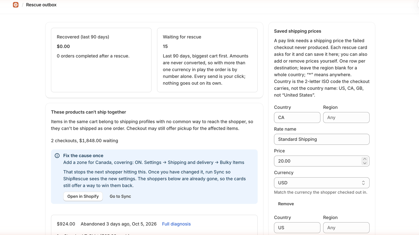Open the USD Currency dropdown

tap(322, 183)
